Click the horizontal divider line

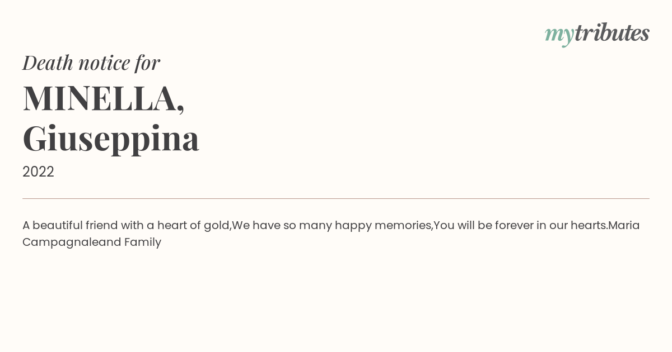point(336,198)
